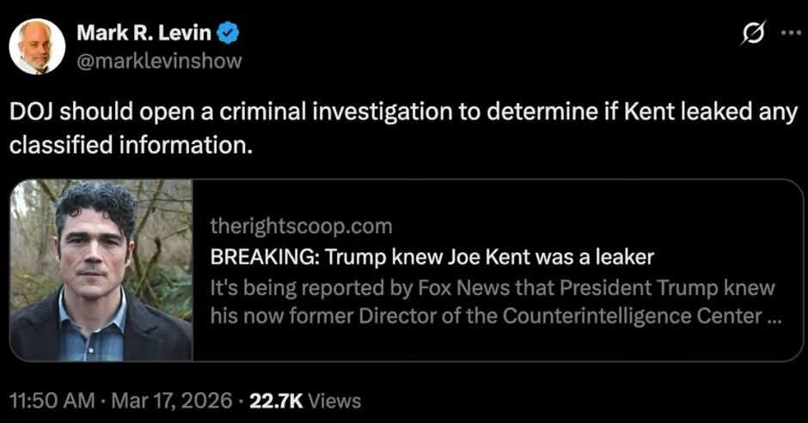The image size is (808, 423).
Task: Open the Mark R. Levin display name
Action: [145, 33]
